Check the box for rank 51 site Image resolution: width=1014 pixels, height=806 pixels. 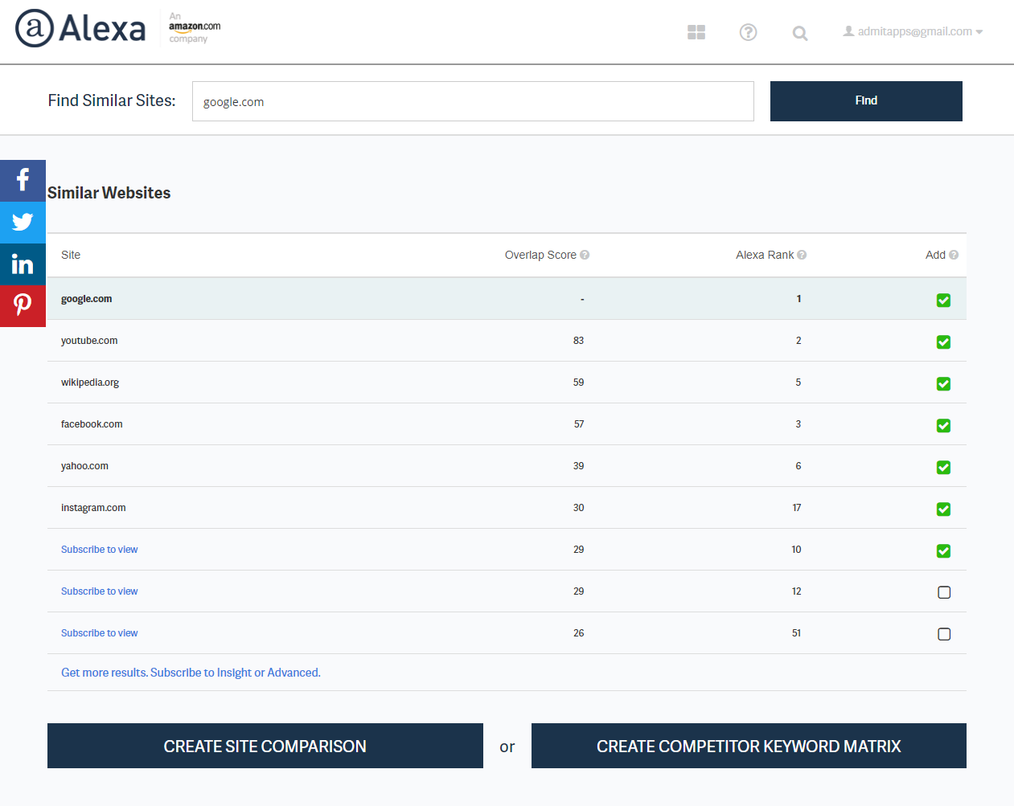[944, 634]
